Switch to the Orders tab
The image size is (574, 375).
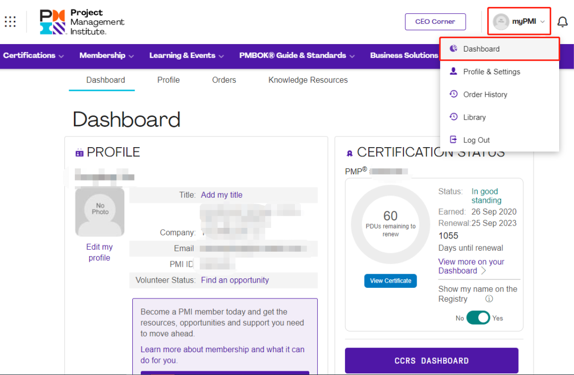pyautogui.click(x=224, y=80)
